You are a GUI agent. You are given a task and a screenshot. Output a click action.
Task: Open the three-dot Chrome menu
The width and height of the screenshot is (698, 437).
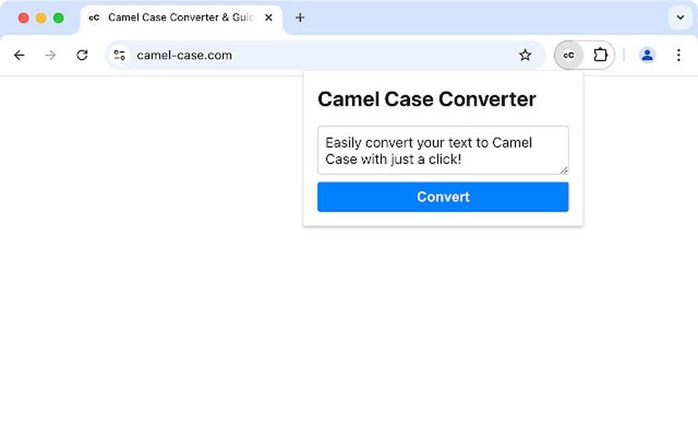tap(678, 55)
